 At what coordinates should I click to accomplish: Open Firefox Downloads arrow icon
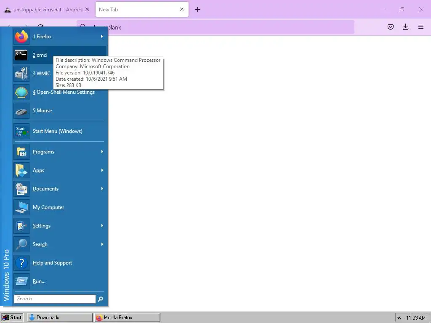point(405,27)
